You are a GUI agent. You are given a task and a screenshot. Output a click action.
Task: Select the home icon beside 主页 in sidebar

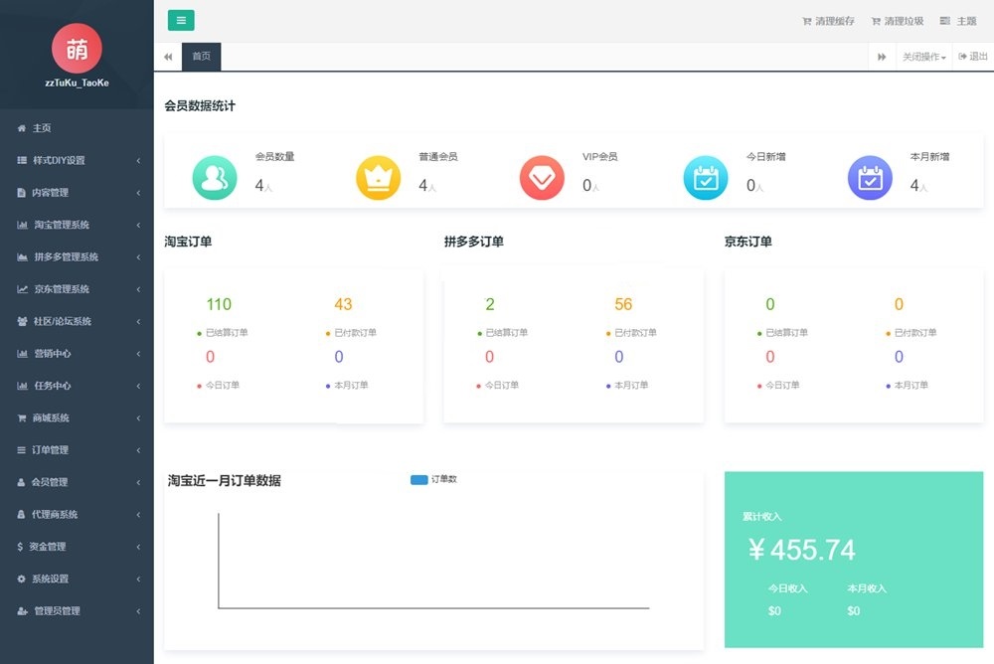21,128
